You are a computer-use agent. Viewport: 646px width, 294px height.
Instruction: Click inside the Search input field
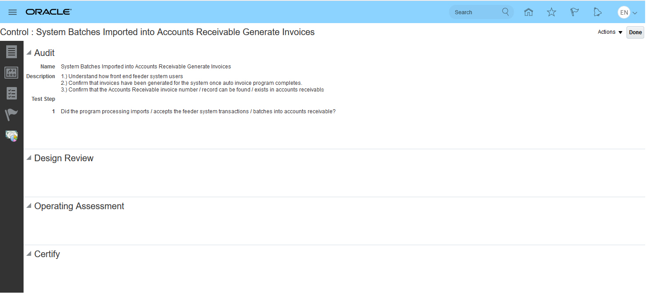(x=471, y=12)
